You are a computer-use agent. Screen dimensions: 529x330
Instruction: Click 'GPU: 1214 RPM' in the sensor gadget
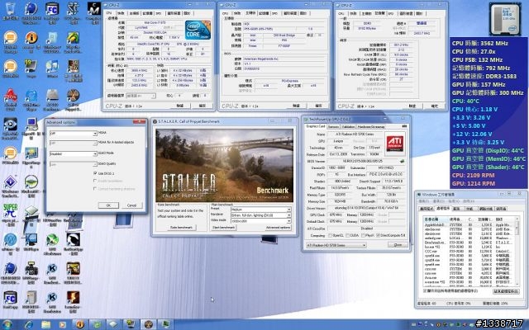click(x=474, y=183)
